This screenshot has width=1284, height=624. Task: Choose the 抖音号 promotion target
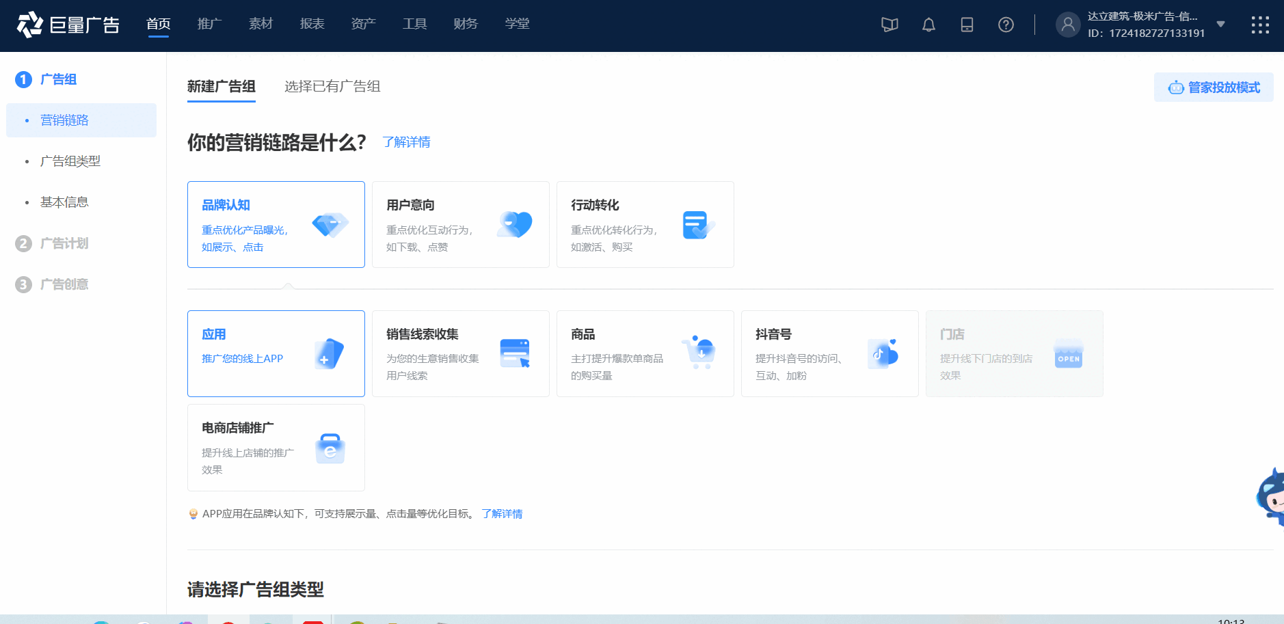tap(829, 353)
